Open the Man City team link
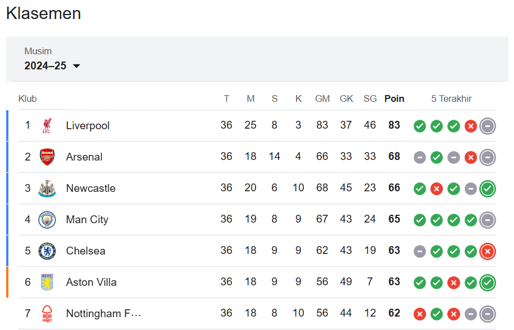 (87, 219)
